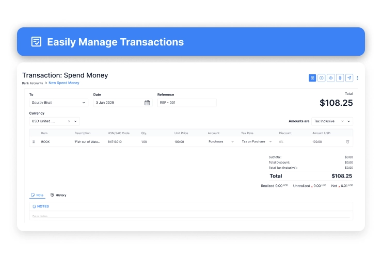Open the Tax on Purchase rate dropdown
382x258 pixels.
pos(270,141)
